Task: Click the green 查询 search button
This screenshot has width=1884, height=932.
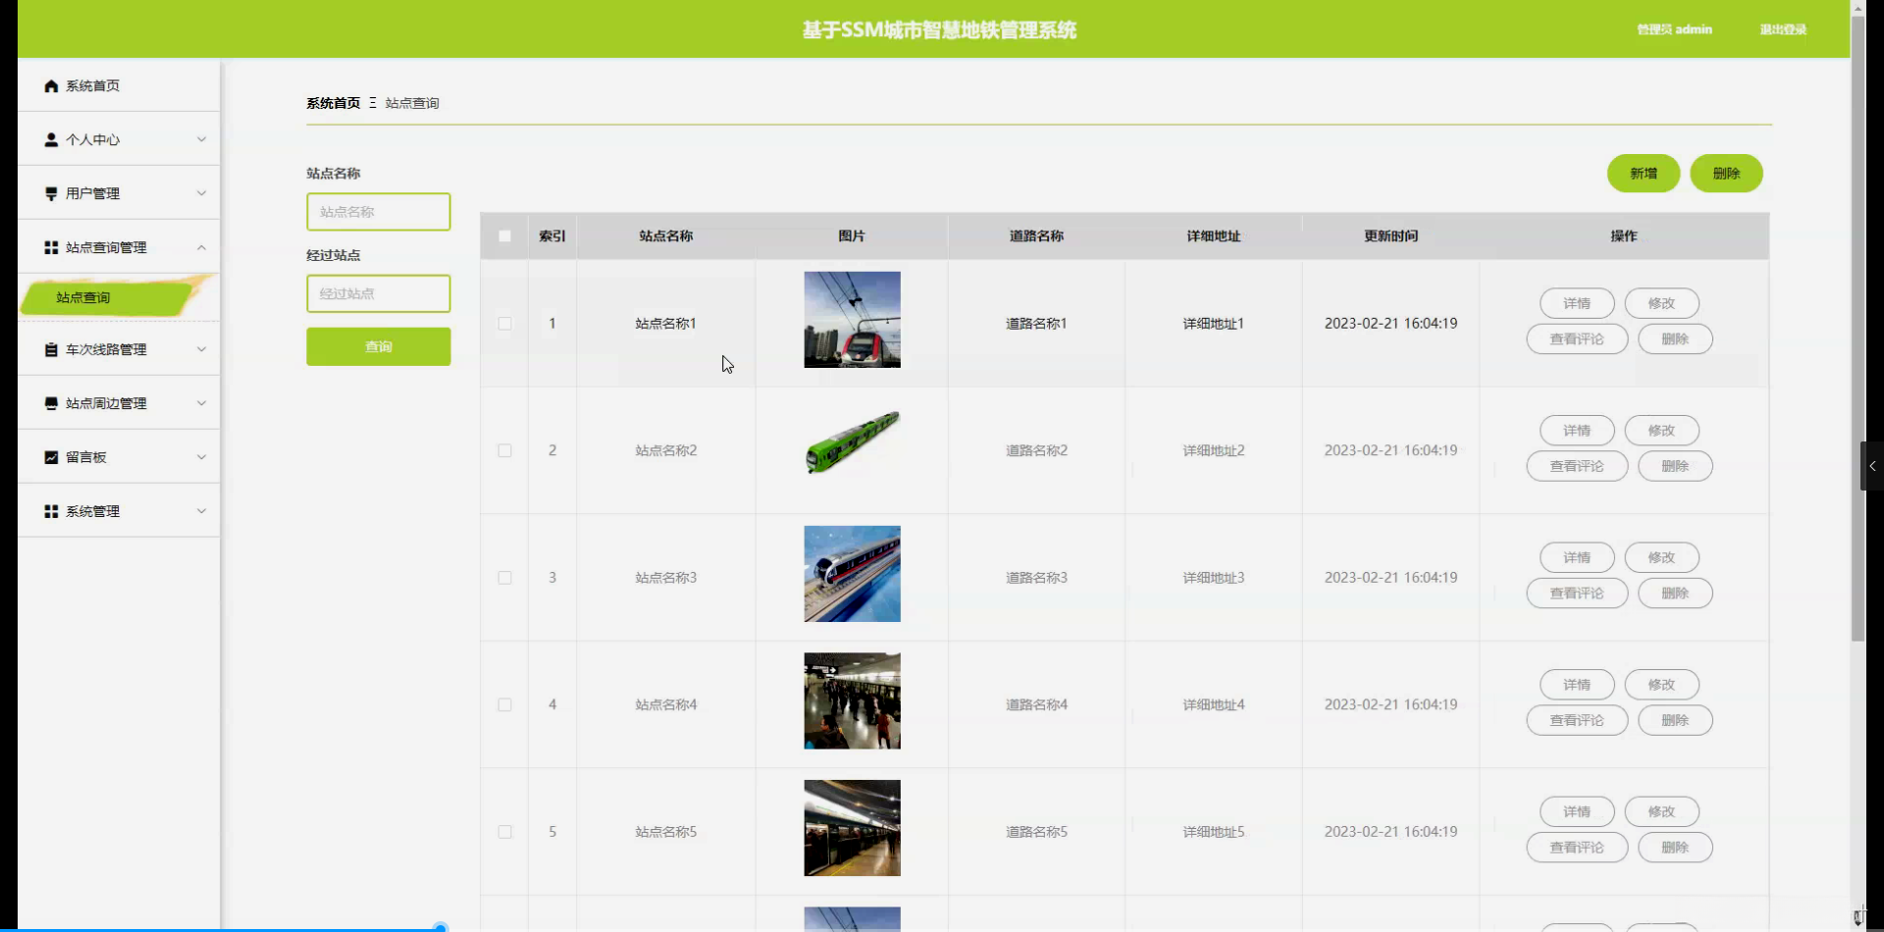Action: 379,347
